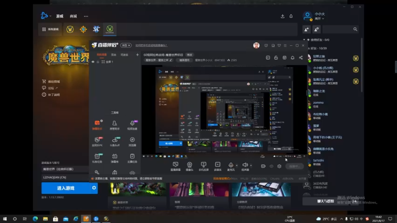Open video voice connect tool
The height and width of the screenshot is (223, 397).
(132, 125)
